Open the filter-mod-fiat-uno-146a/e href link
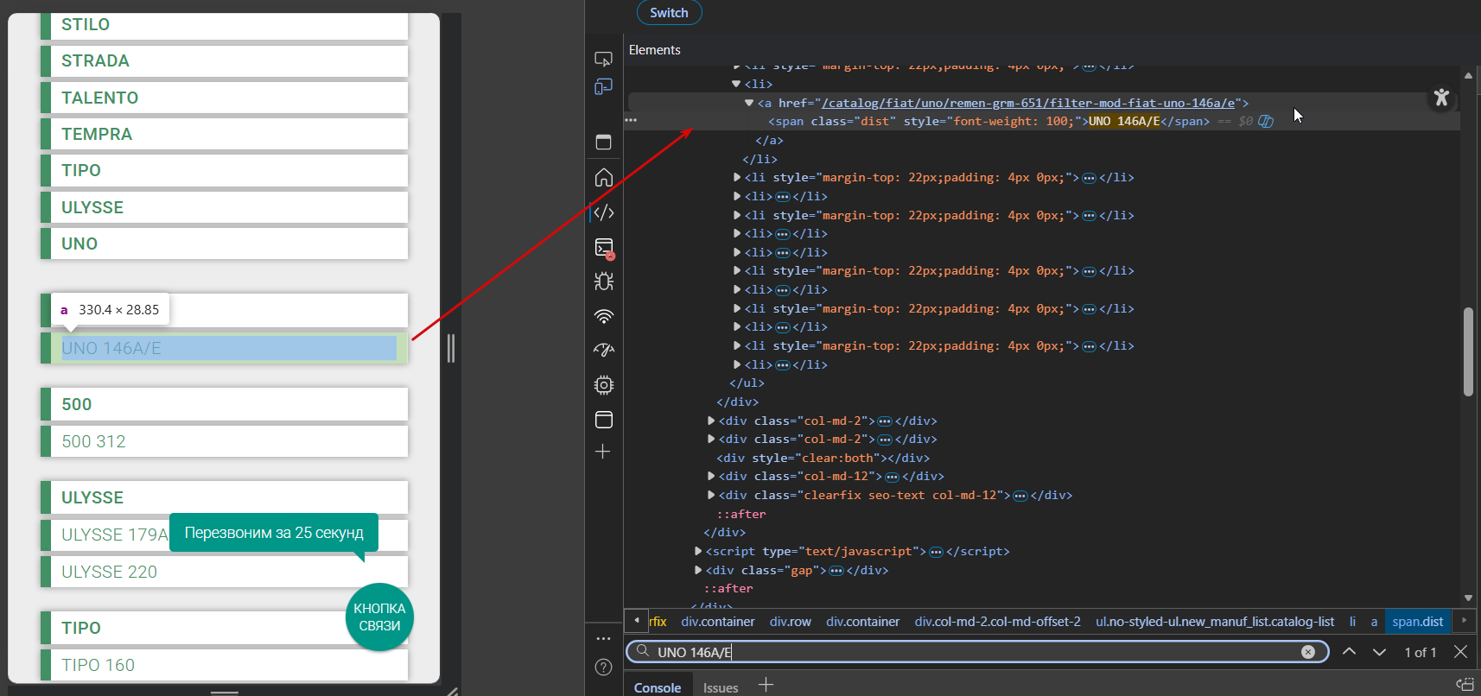 [x=1028, y=103]
